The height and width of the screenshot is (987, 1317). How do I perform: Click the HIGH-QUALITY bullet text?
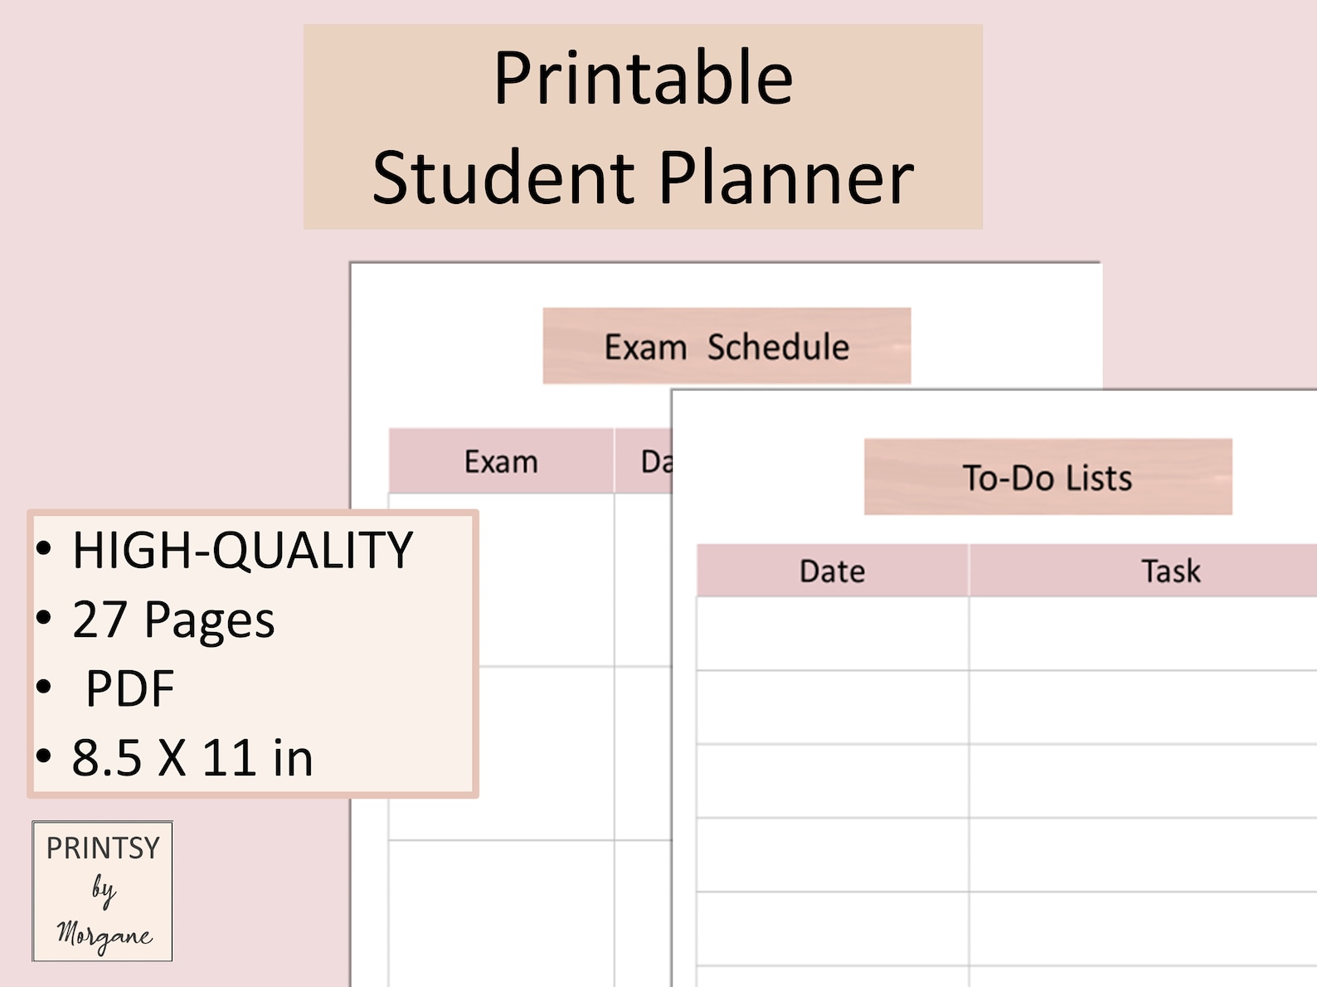[242, 550]
